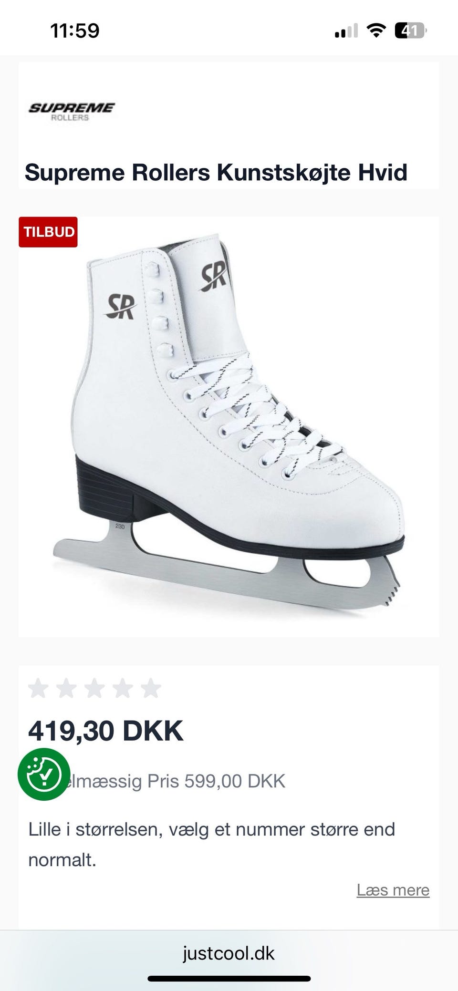Tap the product title Supreme Rollers Kunstskøjte Hvid
The width and height of the screenshot is (458, 991).
(216, 172)
